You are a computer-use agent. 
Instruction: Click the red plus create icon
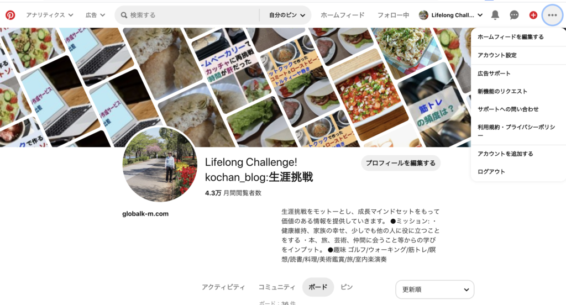pyautogui.click(x=533, y=15)
